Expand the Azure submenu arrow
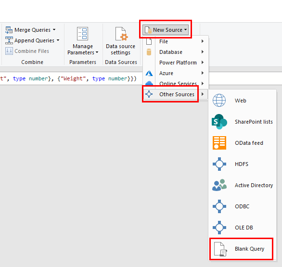The width and height of the screenshot is (282, 267). [x=203, y=73]
